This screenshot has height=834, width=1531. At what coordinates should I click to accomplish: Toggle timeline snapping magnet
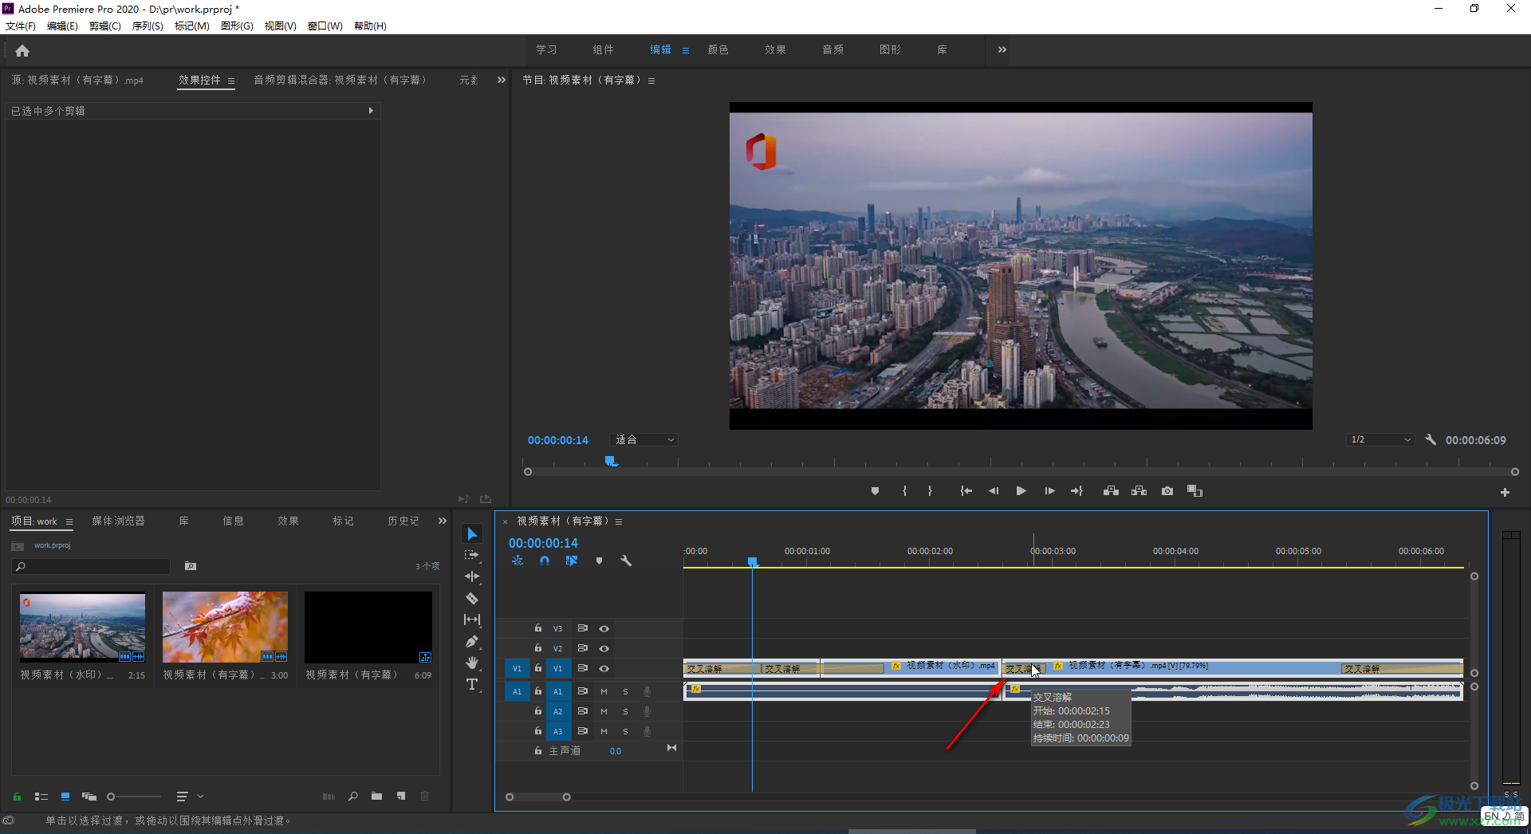pos(545,561)
